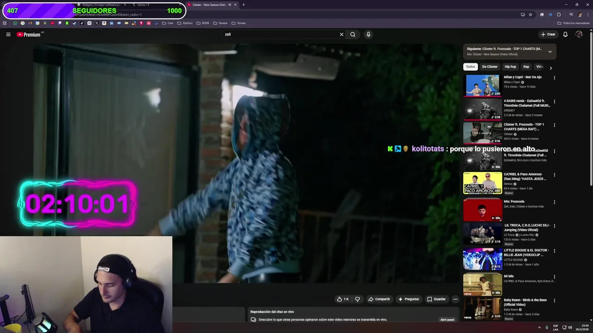The image size is (593, 333).
Task: Open the ROPA bookmarks folder
Action: pyautogui.click(x=202, y=23)
